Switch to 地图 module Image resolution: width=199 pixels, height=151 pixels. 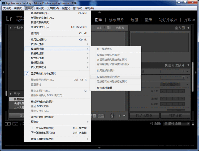tap(134, 20)
